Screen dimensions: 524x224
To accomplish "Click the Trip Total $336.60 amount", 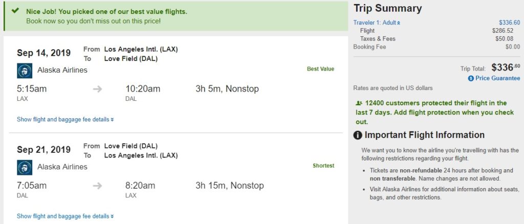I will coord(505,68).
